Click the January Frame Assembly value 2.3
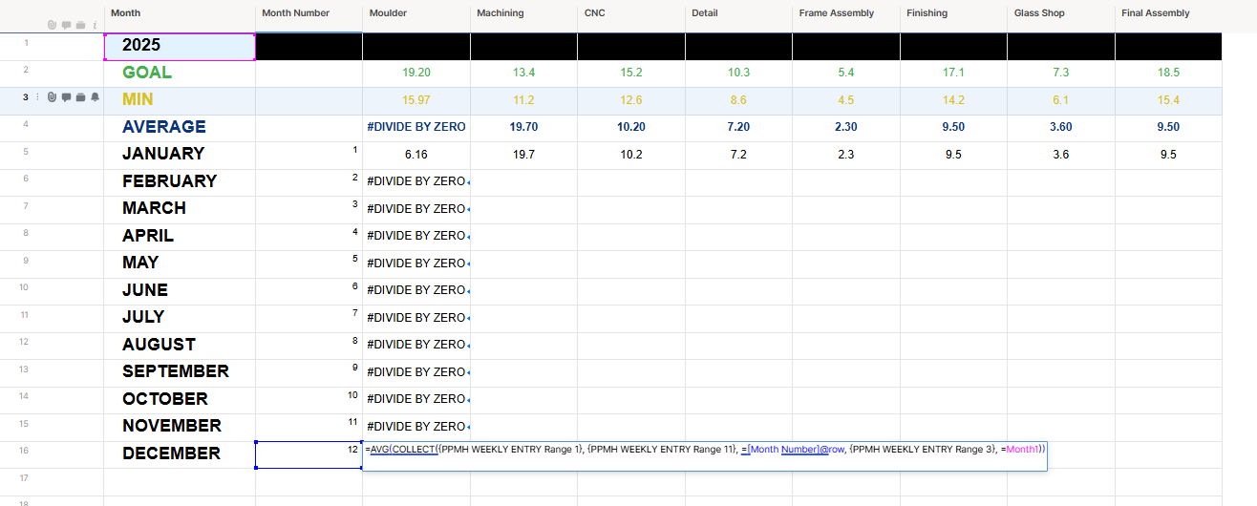 pos(846,155)
